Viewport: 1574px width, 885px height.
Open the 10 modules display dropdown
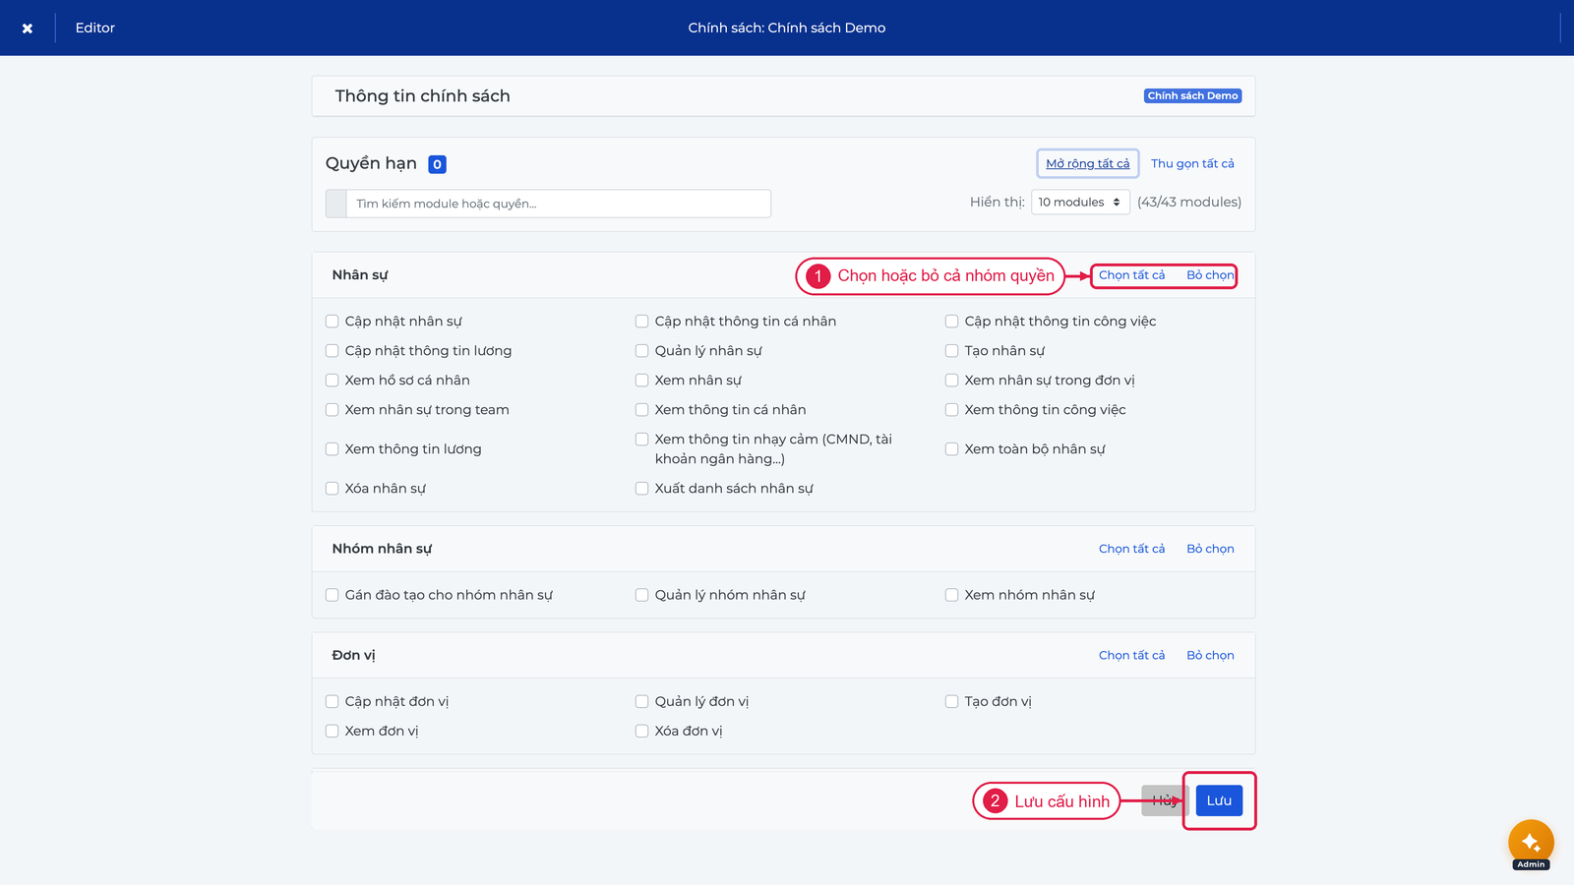point(1080,202)
